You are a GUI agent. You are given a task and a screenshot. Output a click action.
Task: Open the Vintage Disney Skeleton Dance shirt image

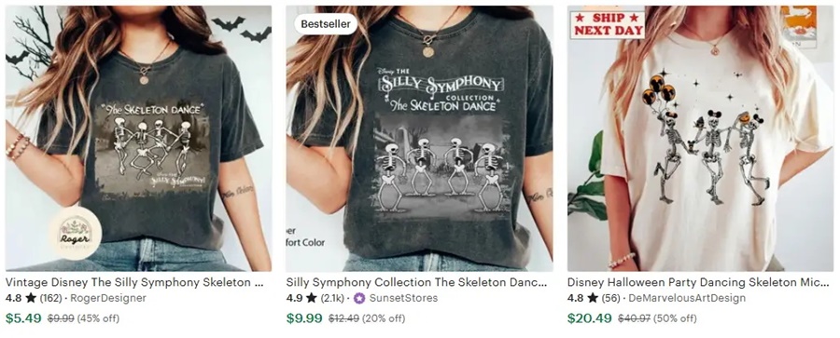(138, 139)
